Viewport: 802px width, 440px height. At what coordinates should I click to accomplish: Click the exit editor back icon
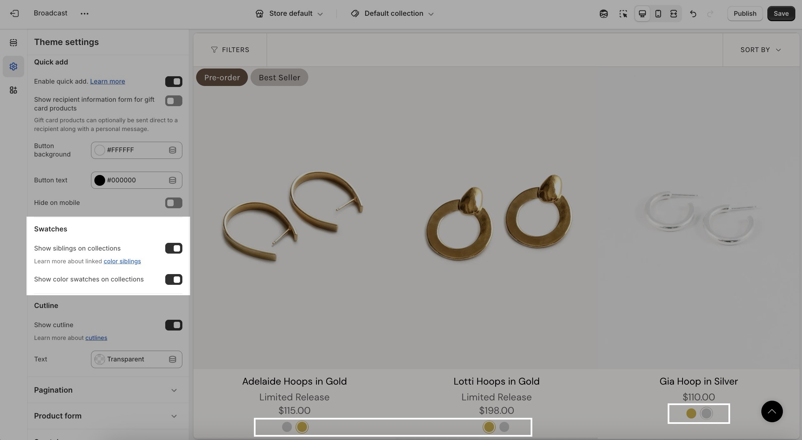(x=14, y=13)
